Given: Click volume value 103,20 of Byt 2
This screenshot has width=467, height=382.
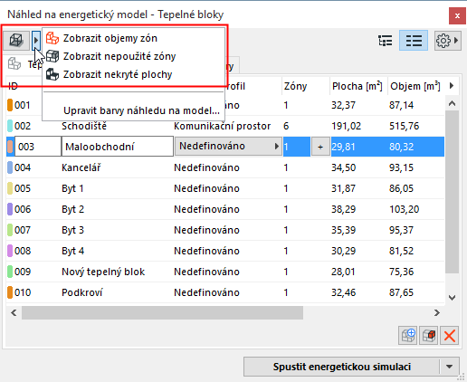Looking at the screenshot, I should [x=405, y=209].
